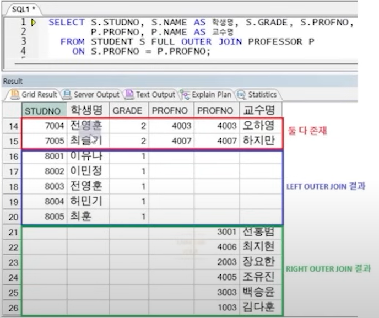This screenshot has width=379, height=318.
Task: Click the student name cell 허민기
Action: (88, 201)
